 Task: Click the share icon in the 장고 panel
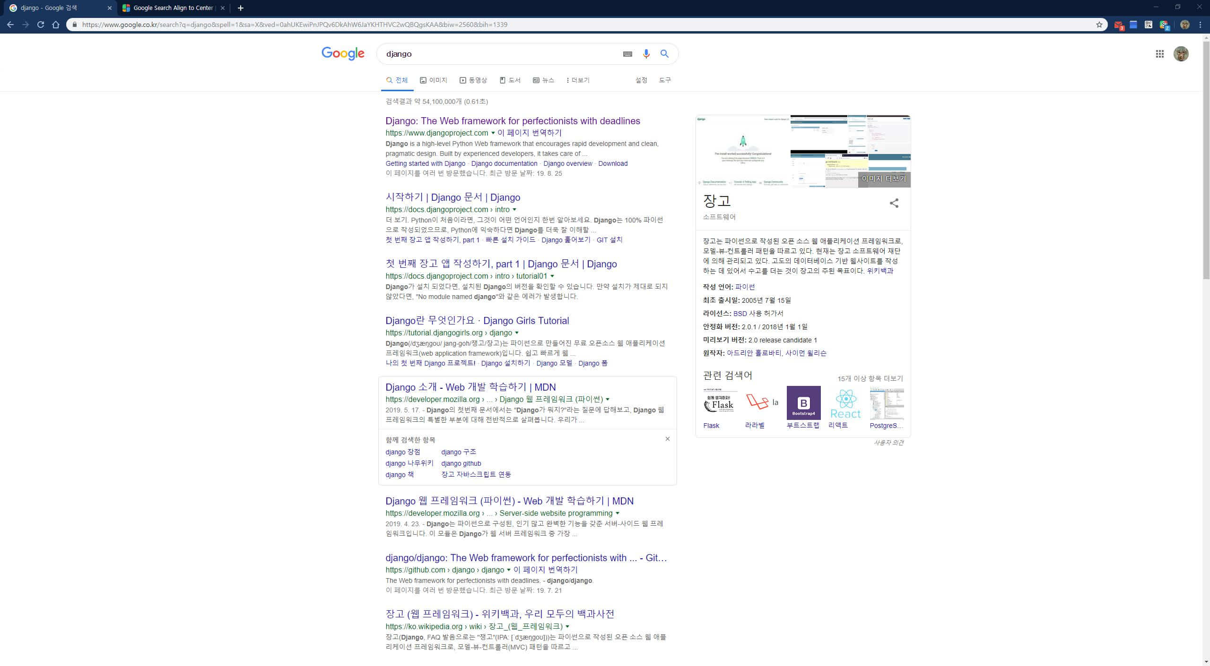894,203
